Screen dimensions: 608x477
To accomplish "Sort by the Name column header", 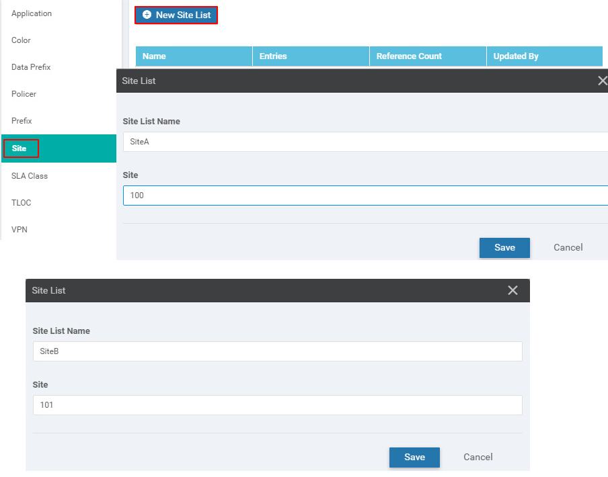I will (x=194, y=56).
